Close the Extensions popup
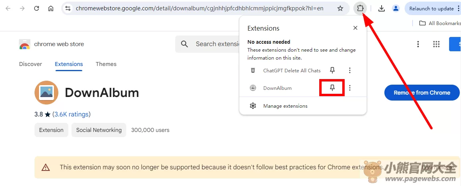 pos(355,28)
